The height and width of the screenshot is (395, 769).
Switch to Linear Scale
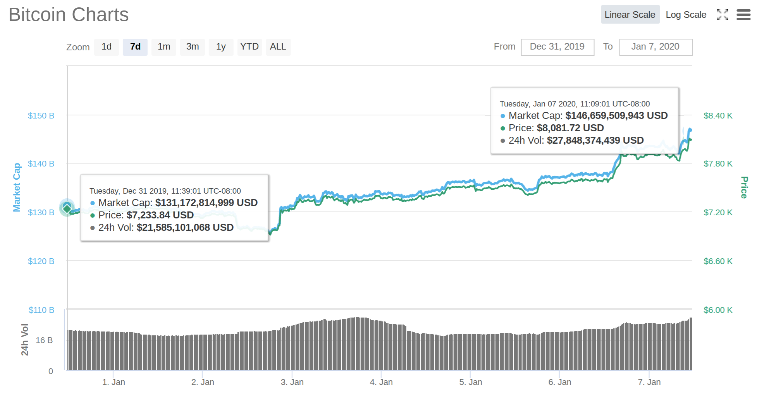coord(630,15)
